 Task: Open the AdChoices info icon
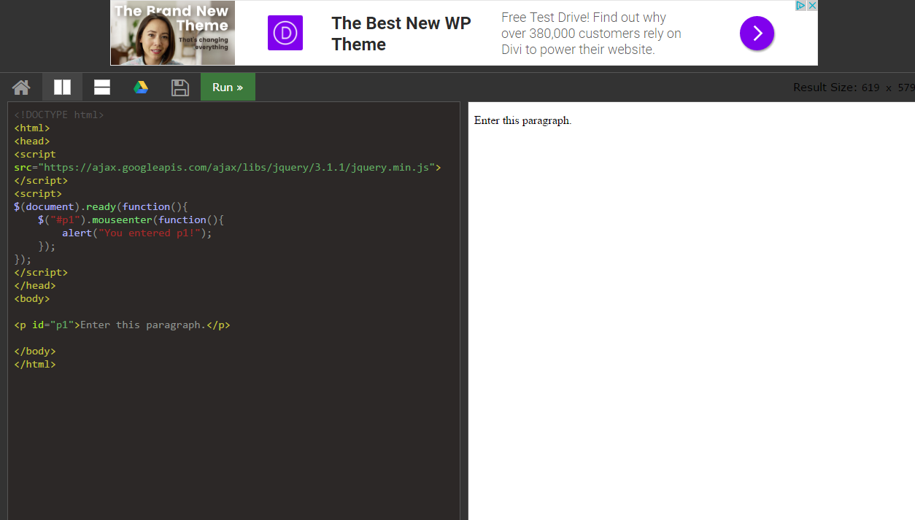[800, 6]
